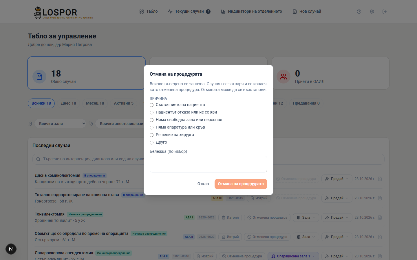Open document icon for Тонзилектомия row

click(x=380, y=218)
